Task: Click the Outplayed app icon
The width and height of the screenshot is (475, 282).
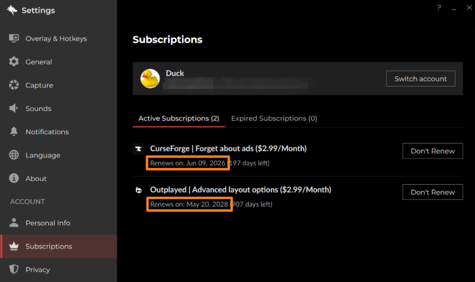Action: click(x=138, y=190)
